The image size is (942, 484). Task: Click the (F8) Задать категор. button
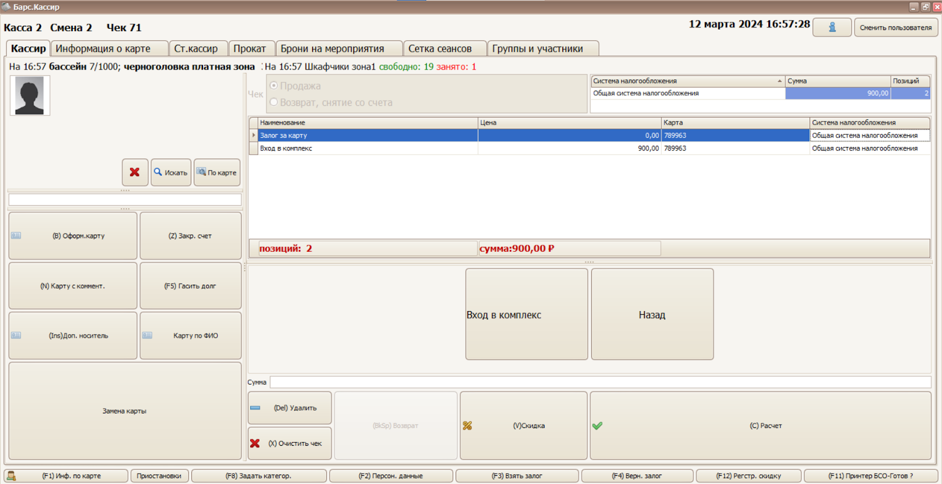259,476
